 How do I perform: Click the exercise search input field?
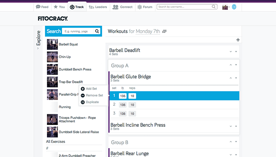click(78, 31)
